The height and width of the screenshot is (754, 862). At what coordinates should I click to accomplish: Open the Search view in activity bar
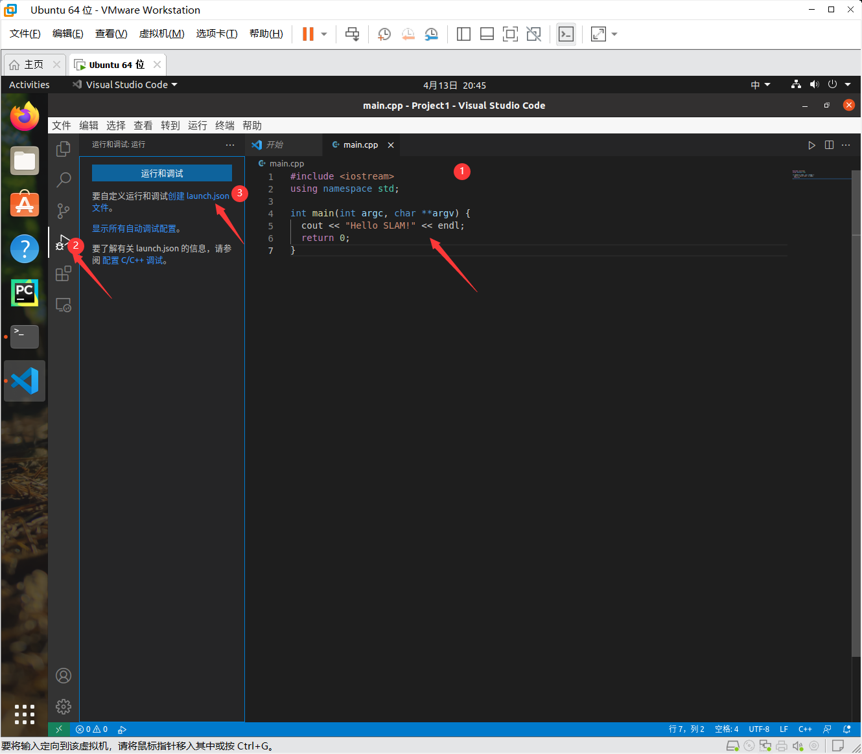[x=64, y=179]
